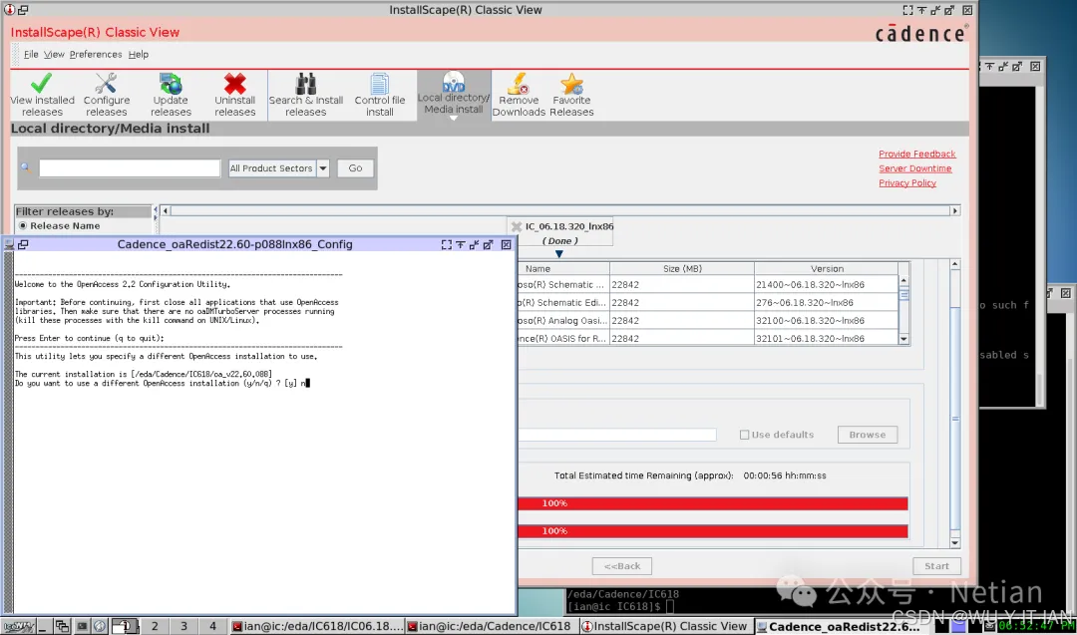Shade the oaRedist Config window

pos(460,244)
